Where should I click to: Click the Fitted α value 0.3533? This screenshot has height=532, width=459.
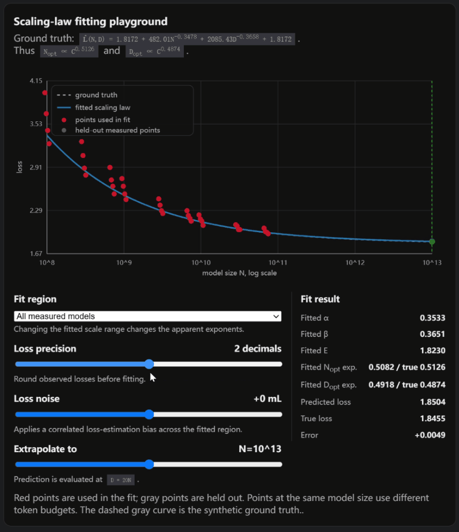point(432,318)
